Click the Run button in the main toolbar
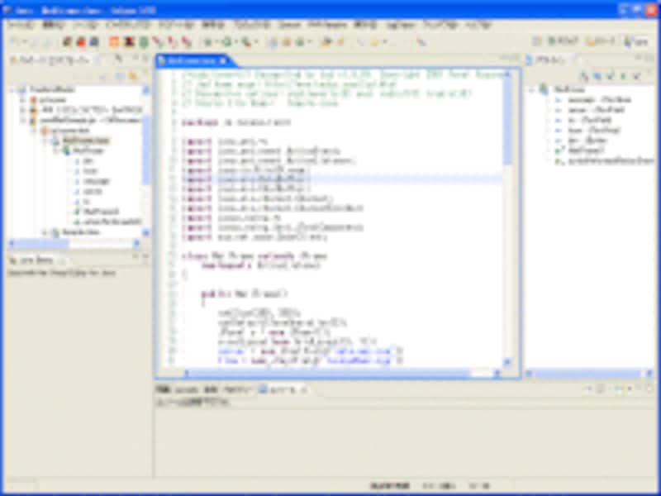Viewport: 661px width, 496px height. (225, 41)
